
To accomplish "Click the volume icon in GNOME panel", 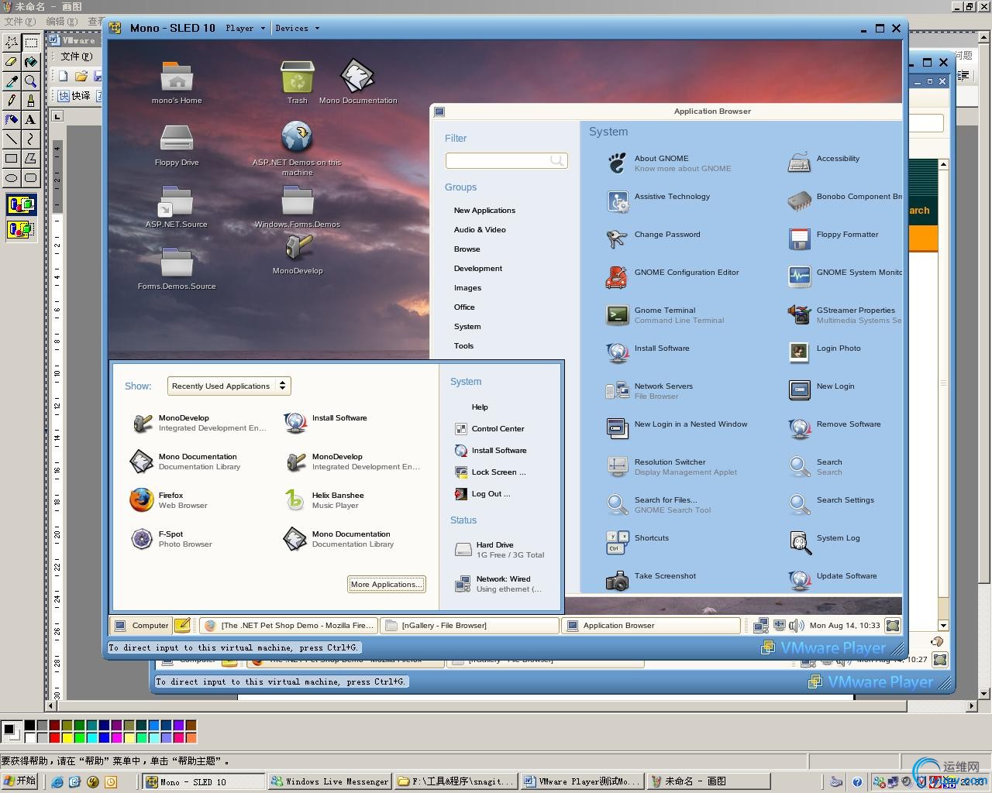I will [x=796, y=626].
